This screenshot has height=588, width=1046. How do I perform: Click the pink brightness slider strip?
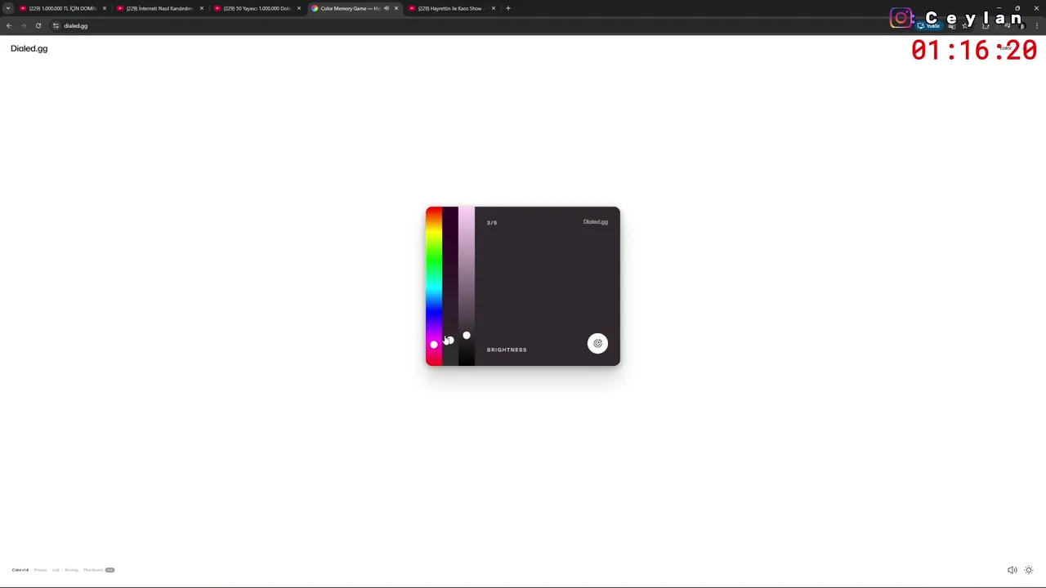point(466,286)
